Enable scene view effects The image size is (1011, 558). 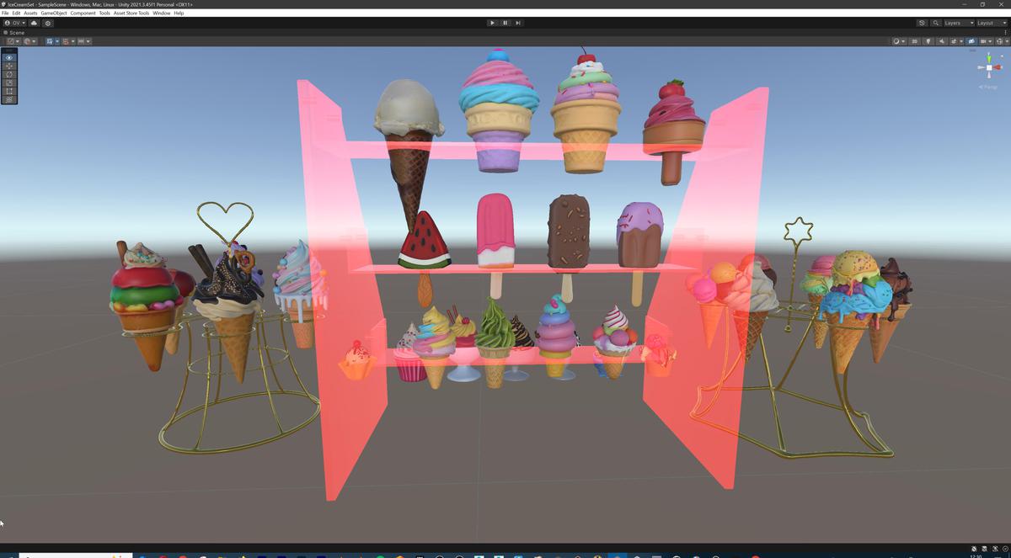pos(955,40)
